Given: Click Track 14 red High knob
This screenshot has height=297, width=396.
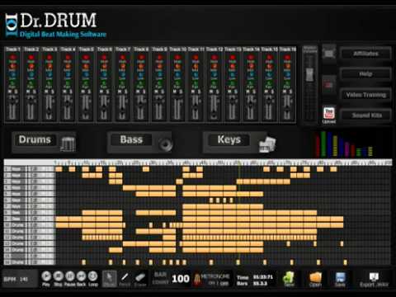Looking at the screenshot, I should (251, 57).
